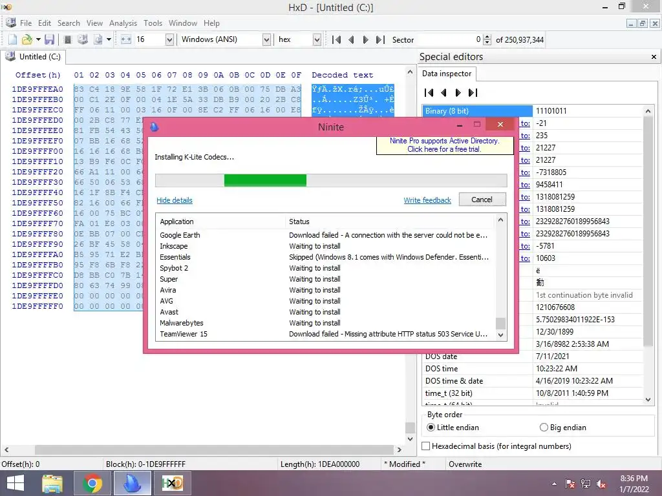This screenshot has width=662, height=496.
Task: Select the Binary (8 bit) inspector row
Action: click(x=532, y=111)
